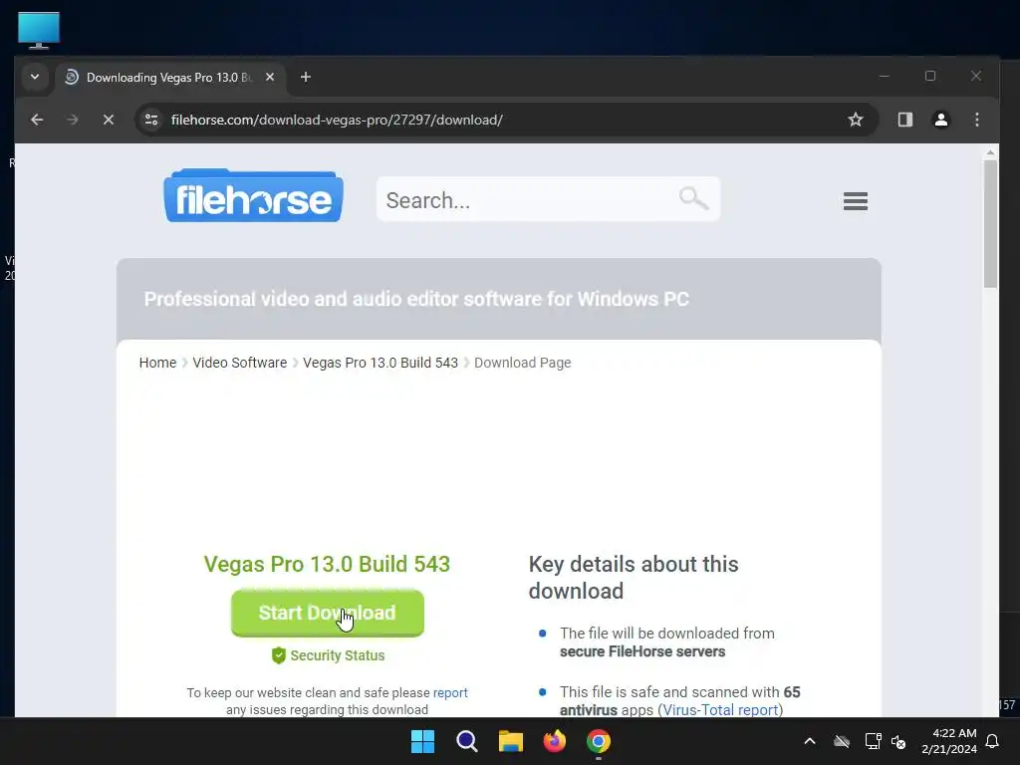1020x765 pixels.
Task: Open the Windows Start menu
Action: [422, 741]
